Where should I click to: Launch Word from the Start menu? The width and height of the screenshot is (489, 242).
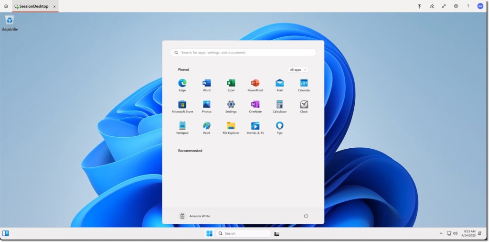click(x=206, y=85)
